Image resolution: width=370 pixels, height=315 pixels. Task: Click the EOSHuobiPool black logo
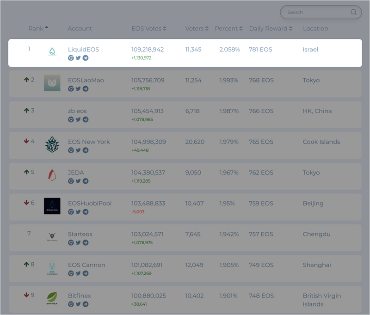point(52,206)
